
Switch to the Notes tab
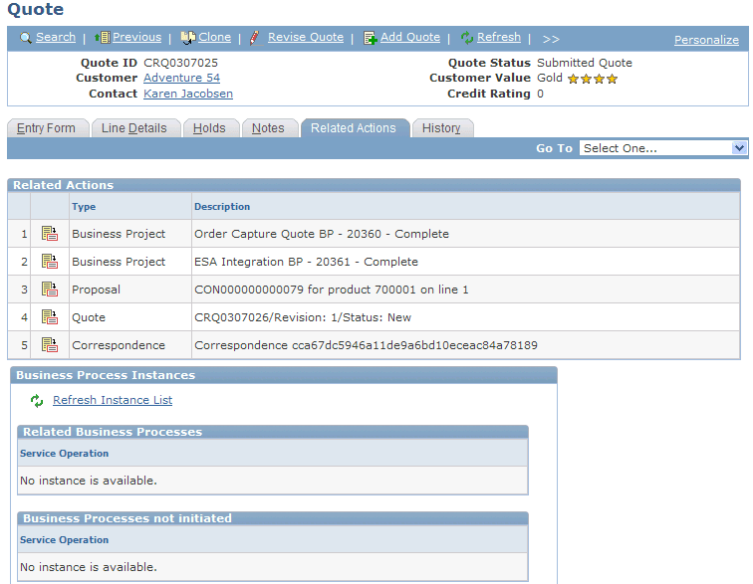pyautogui.click(x=270, y=128)
